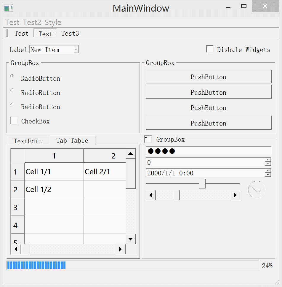Click the Test3 toolbar action
This screenshot has height=287, width=282.
(70, 34)
